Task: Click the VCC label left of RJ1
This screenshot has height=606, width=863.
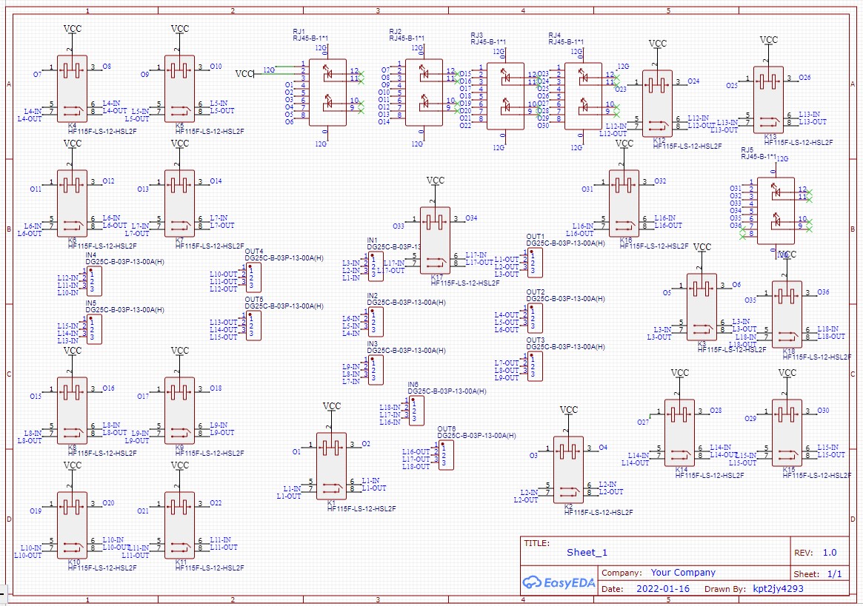Action: pyautogui.click(x=244, y=74)
